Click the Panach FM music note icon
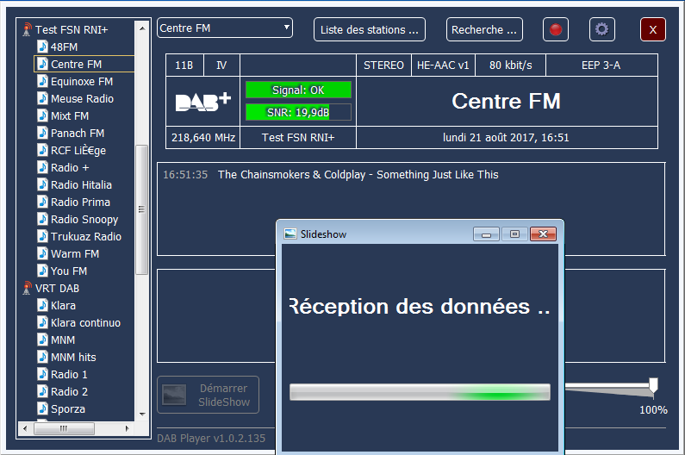The height and width of the screenshot is (455, 685). [x=42, y=133]
